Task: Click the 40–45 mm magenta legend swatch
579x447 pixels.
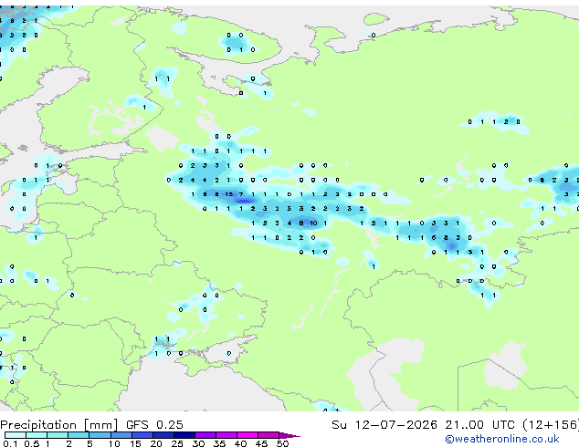Action: click(247, 435)
